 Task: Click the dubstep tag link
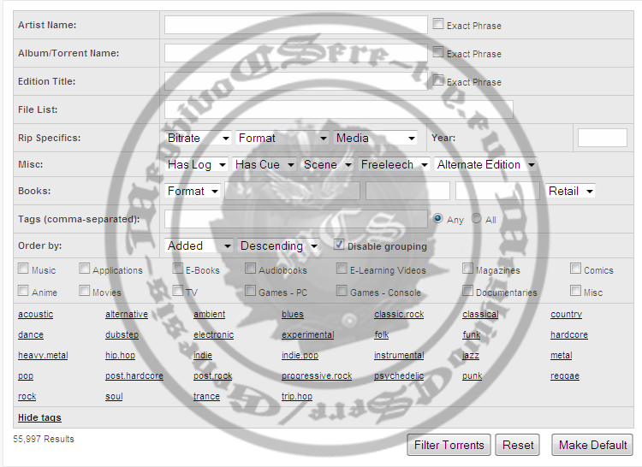[122, 335]
